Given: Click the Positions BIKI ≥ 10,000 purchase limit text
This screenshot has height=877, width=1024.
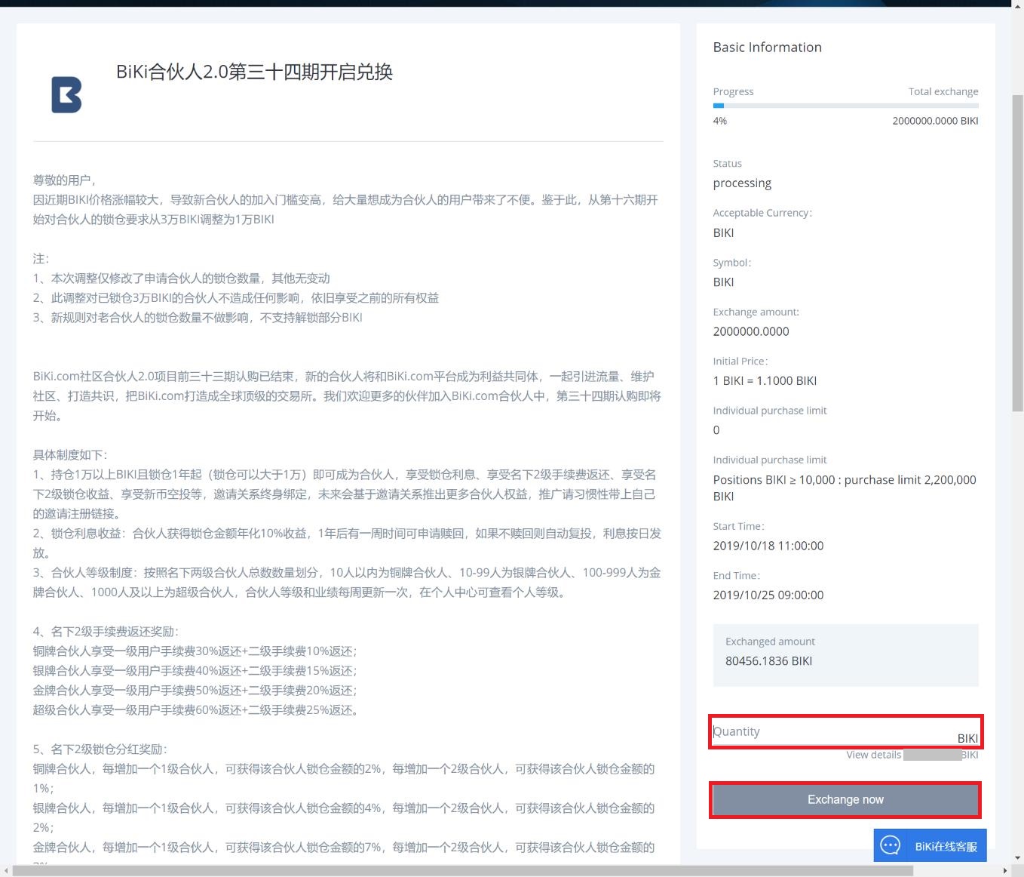Looking at the screenshot, I should [845, 488].
